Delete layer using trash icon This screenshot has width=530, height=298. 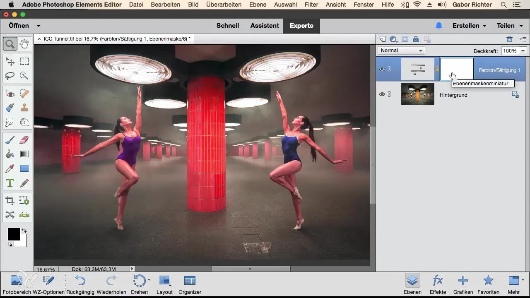(509, 39)
